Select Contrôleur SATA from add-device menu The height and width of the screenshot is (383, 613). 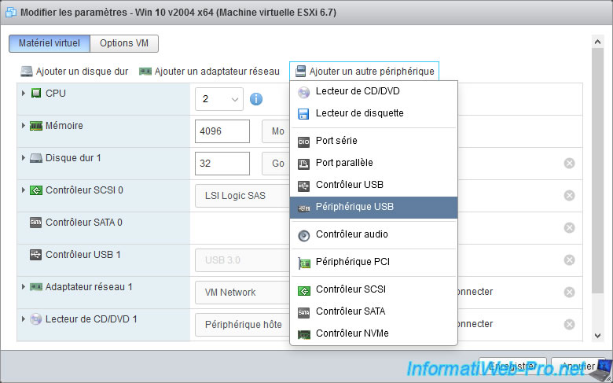373,311
